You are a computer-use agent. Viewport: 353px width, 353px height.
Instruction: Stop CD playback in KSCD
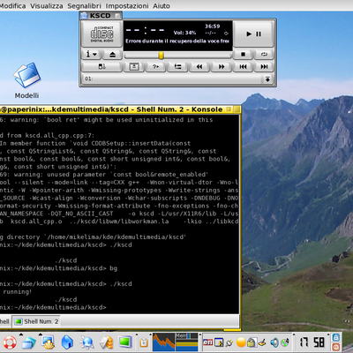click(x=243, y=55)
